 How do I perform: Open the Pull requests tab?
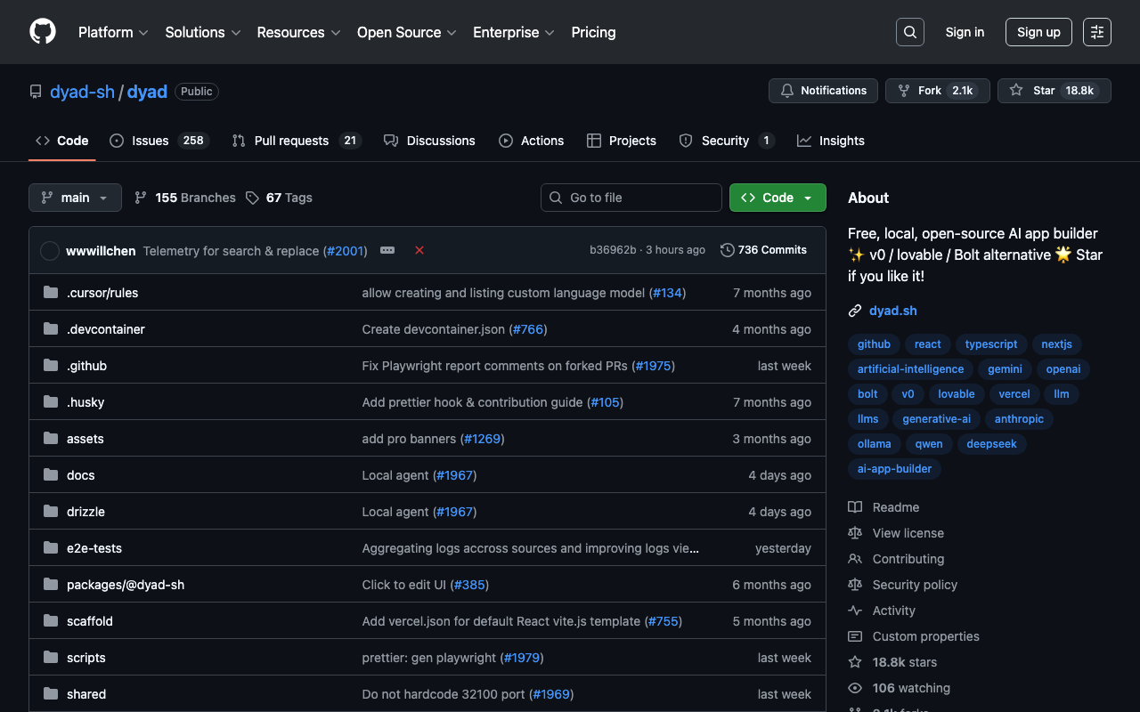point(290,141)
